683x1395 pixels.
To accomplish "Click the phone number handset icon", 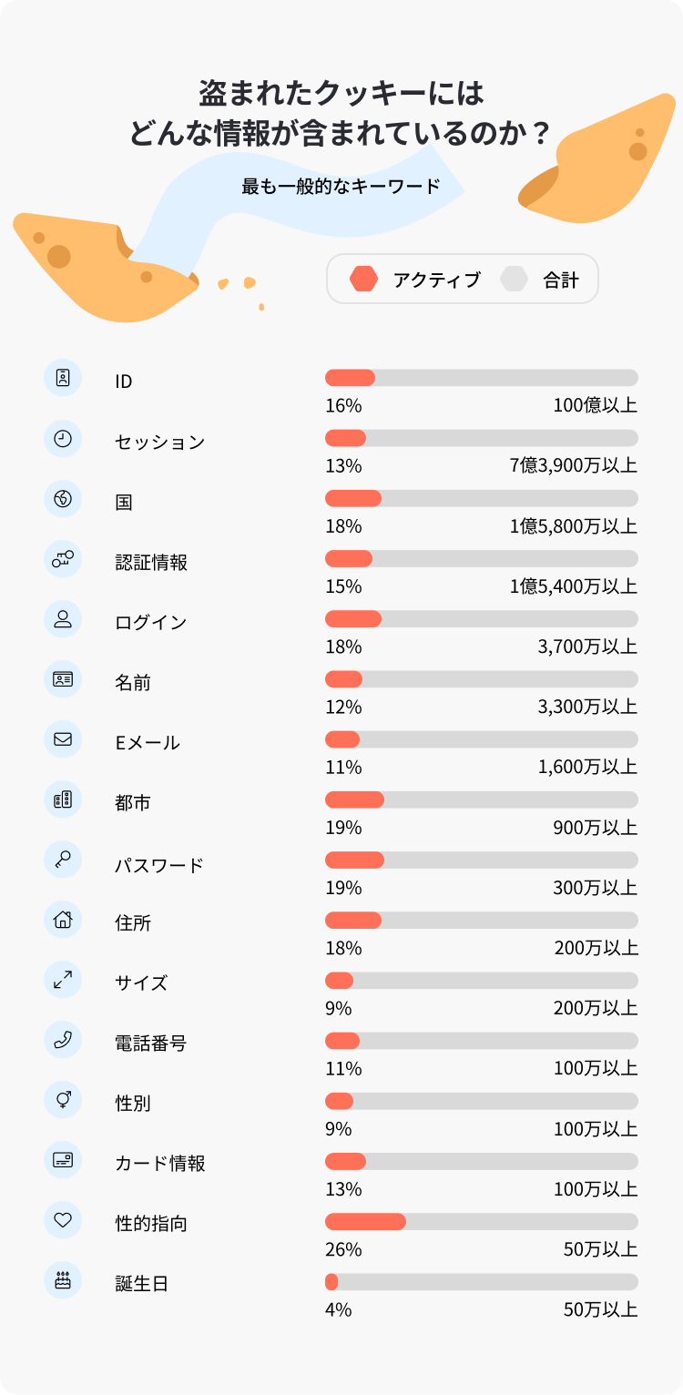I will coord(63,1040).
